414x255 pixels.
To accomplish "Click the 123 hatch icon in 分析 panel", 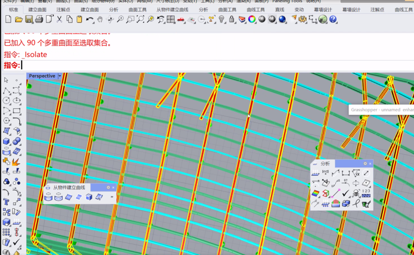I will (x=366, y=193).
